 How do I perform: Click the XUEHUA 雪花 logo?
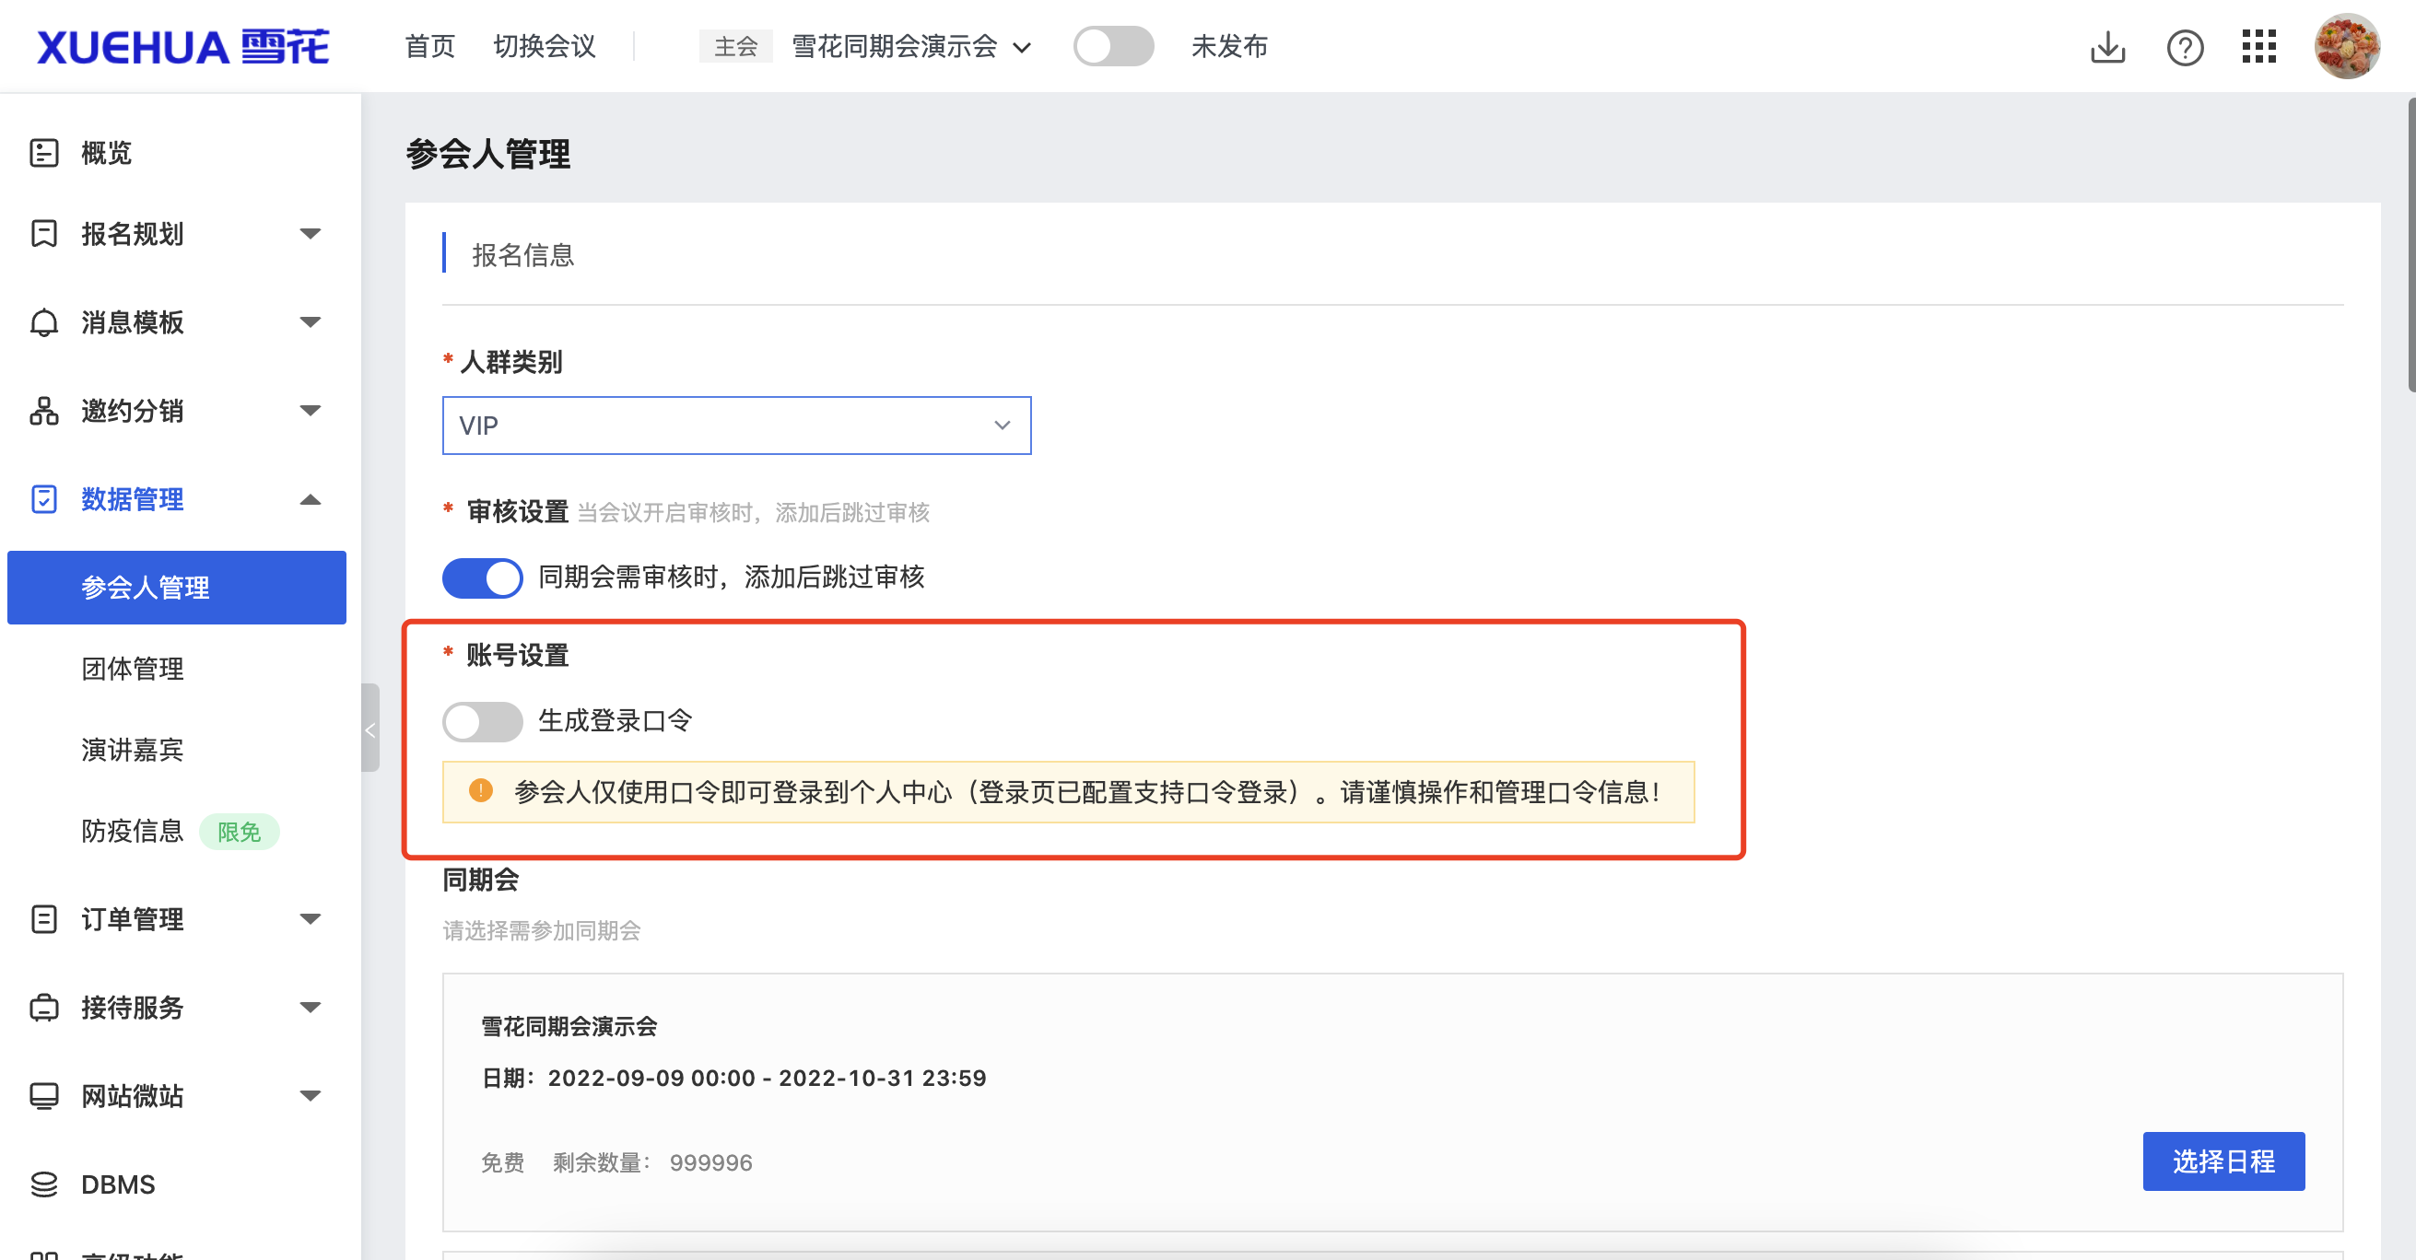click(182, 47)
